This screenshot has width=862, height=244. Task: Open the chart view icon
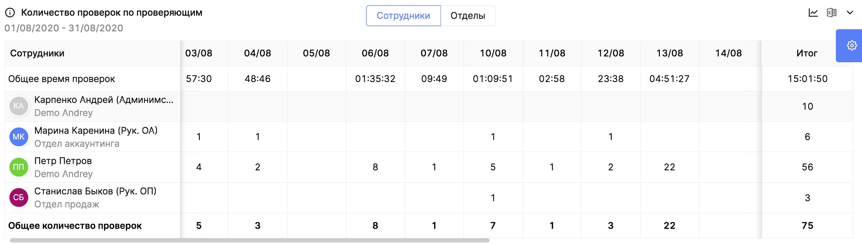point(813,13)
